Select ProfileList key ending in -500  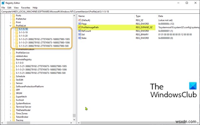44,46
